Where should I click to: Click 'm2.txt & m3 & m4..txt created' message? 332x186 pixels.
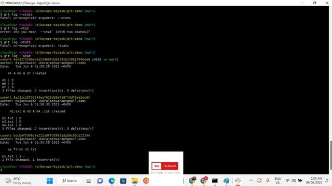point(37,111)
